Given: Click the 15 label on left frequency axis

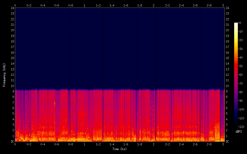Looking at the screenshot, I should point(12,58).
